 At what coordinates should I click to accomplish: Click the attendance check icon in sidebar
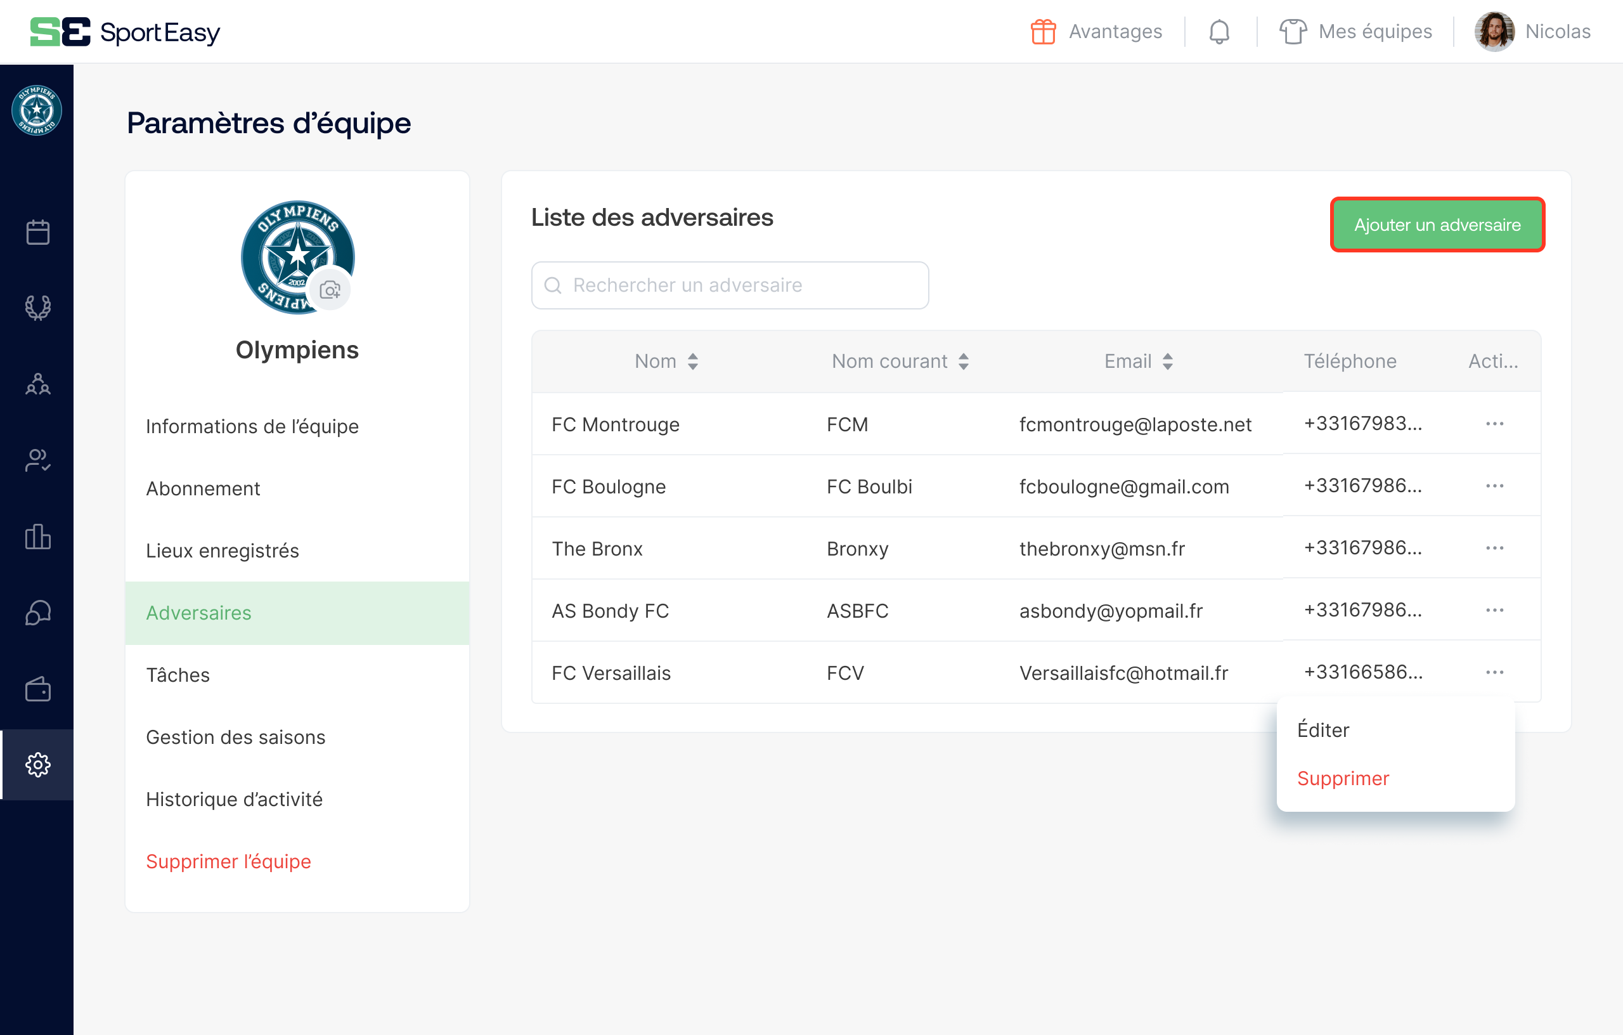pos(38,461)
